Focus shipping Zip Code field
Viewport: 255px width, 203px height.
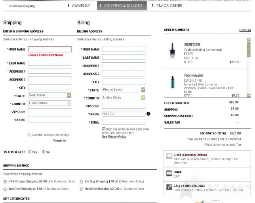point(49,111)
